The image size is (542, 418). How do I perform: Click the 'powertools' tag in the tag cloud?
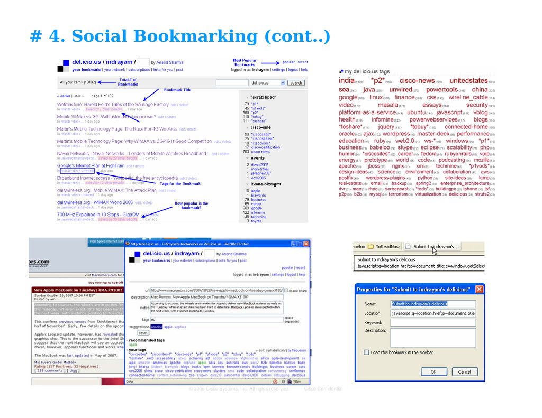click(x=442, y=90)
